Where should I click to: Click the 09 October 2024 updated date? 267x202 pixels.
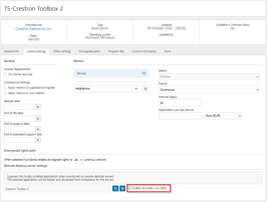click(x=159, y=28)
